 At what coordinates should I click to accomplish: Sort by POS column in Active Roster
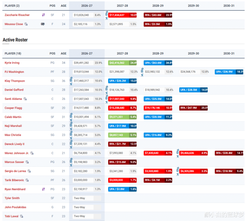click(x=53, y=54)
